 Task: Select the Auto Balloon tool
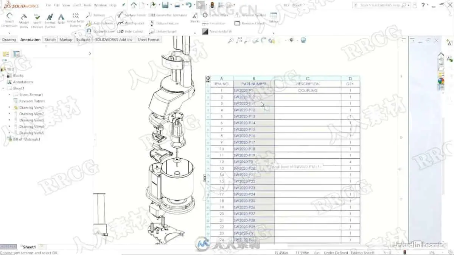tap(100, 23)
